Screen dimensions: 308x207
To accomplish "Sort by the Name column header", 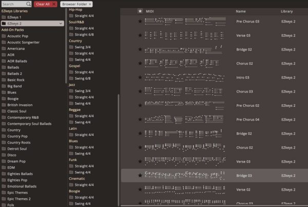I will click(241, 11).
